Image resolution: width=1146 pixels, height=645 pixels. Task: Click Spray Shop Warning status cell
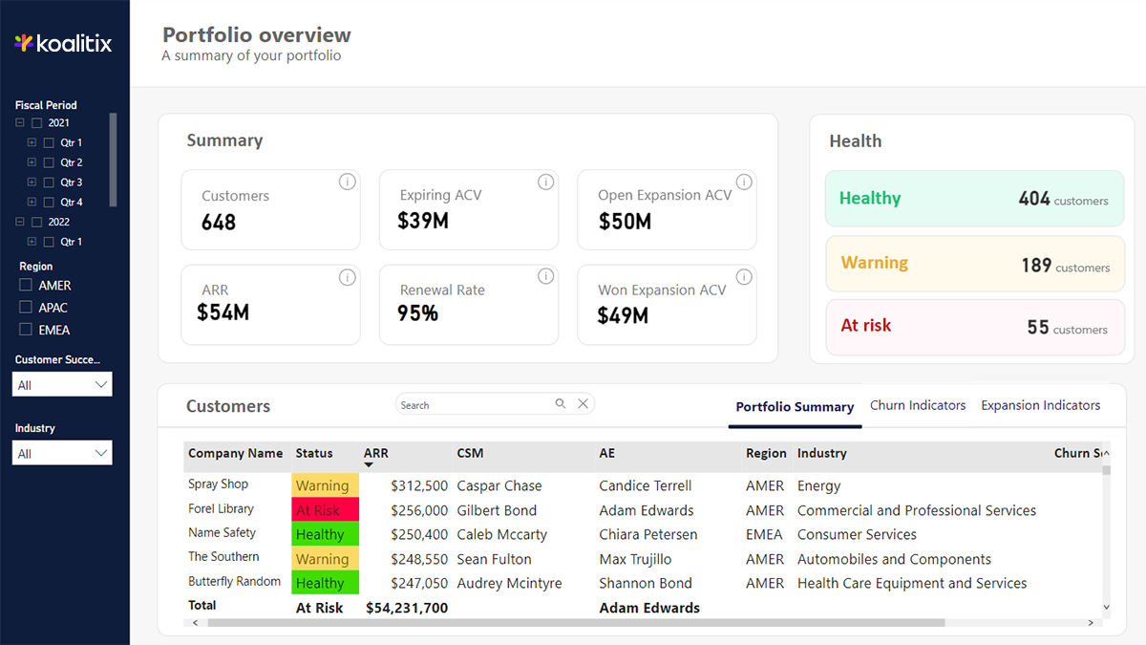coord(325,485)
